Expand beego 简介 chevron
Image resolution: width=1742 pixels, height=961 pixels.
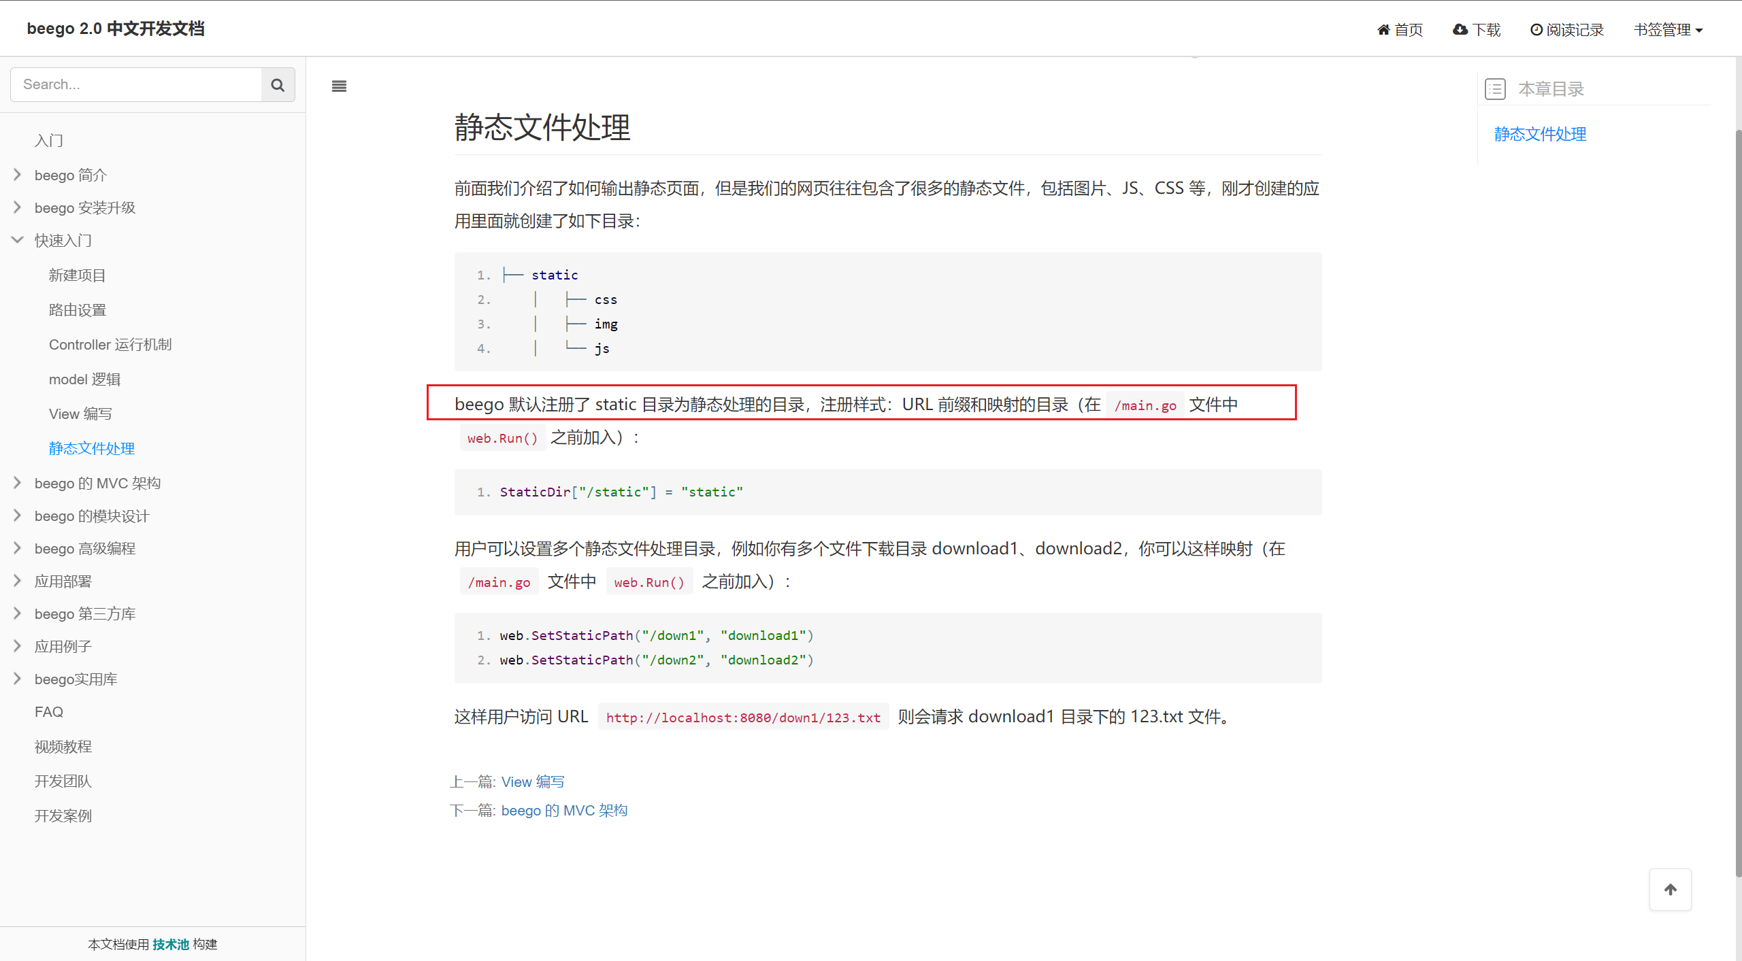(18, 175)
